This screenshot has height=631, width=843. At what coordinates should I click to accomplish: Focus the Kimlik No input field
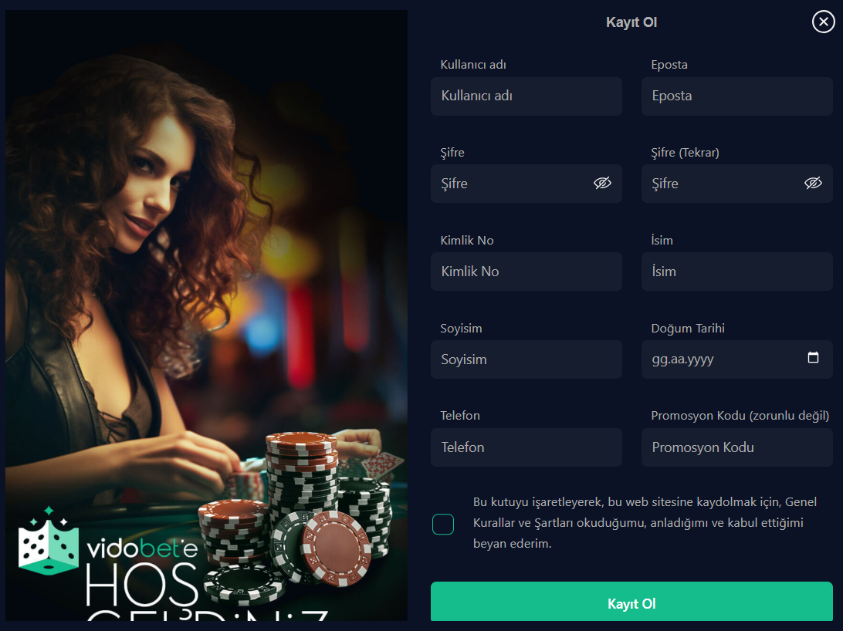pos(526,272)
